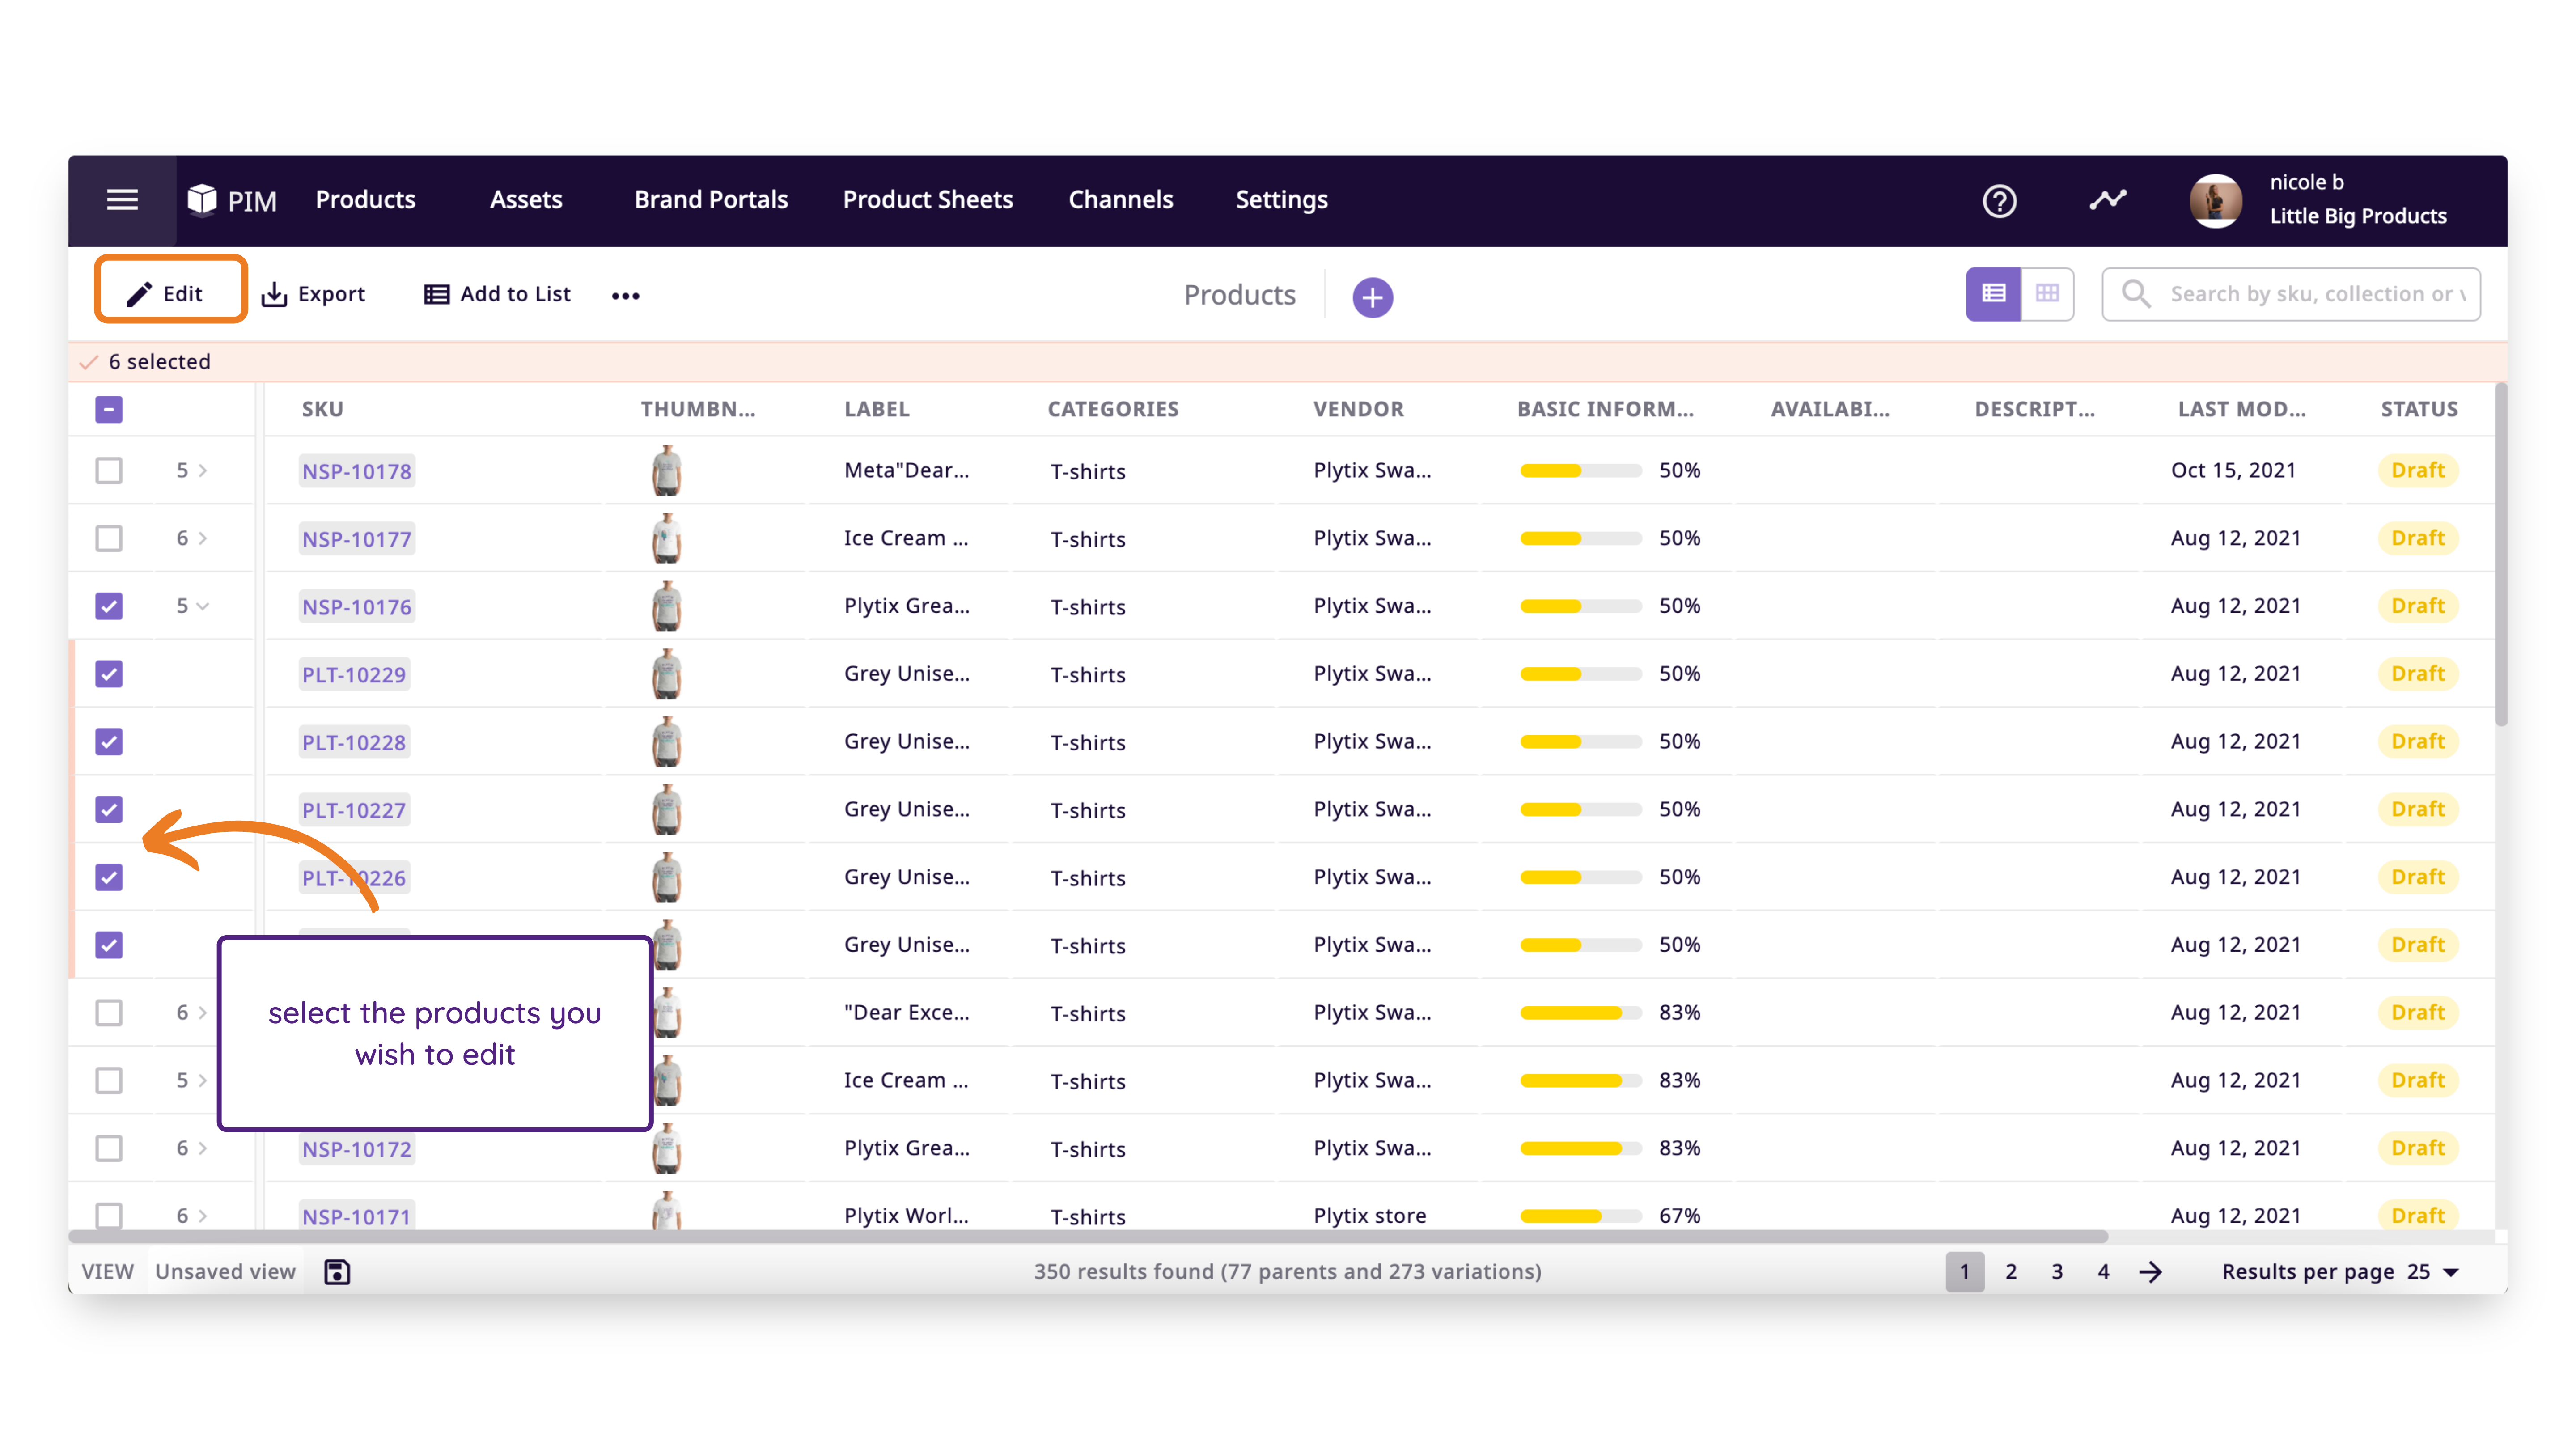This screenshot has width=2576, height=1449.
Task: Switch to grid view
Action: [x=2047, y=293]
